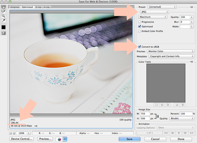Expand the Monitor Color preview dropdown
This screenshot has height=143, width=197.
click(x=170, y=51)
